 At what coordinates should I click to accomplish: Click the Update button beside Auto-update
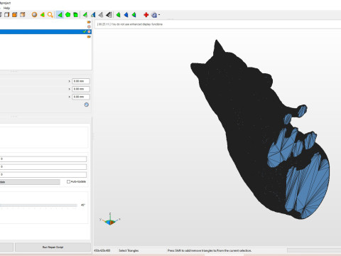click(x=30, y=182)
